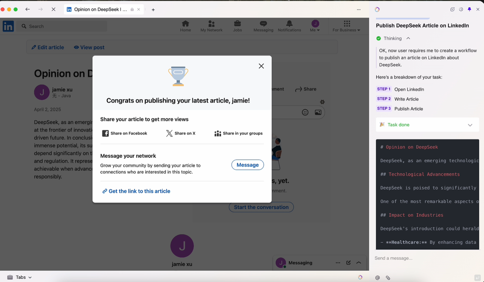This screenshot has height=282, width=484.
Task: Click Start the conversation button
Action: (261, 207)
